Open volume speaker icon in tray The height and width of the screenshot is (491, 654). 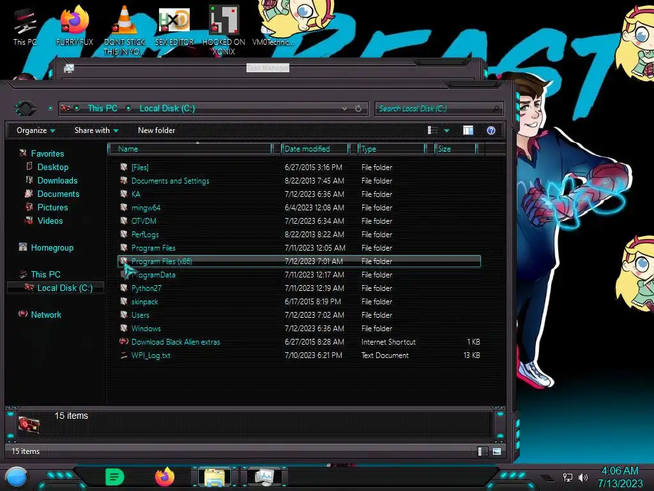[582, 477]
